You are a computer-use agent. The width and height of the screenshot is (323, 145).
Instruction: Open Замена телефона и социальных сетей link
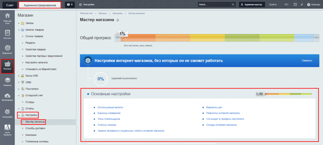(x=131, y=131)
